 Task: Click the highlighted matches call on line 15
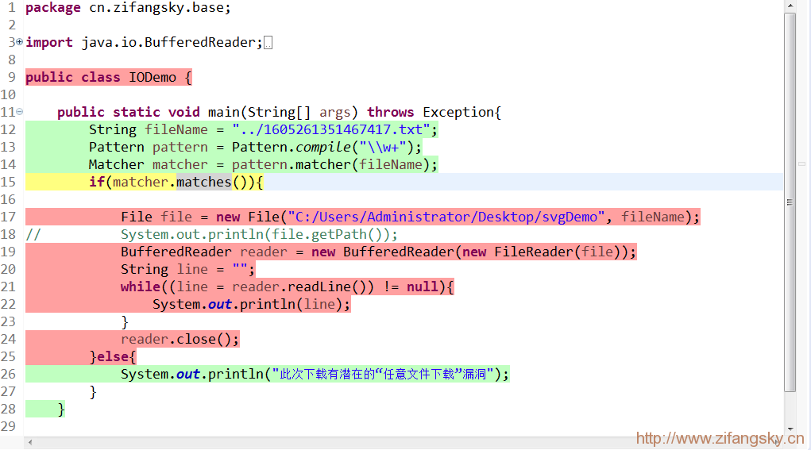(x=204, y=182)
